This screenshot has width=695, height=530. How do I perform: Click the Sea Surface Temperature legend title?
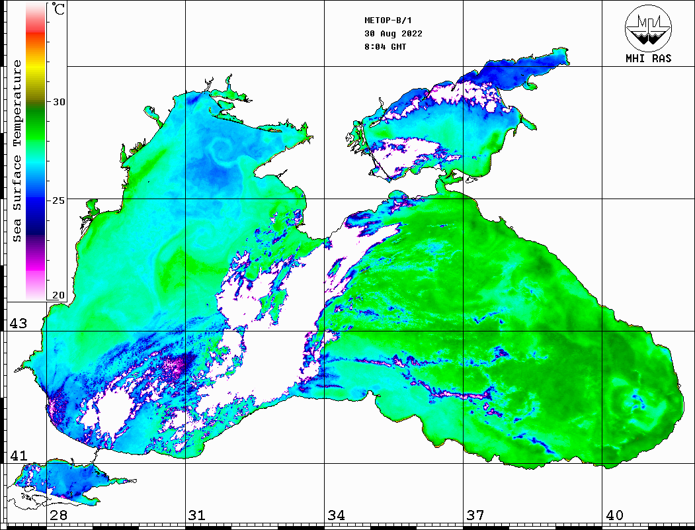[17, 151]
